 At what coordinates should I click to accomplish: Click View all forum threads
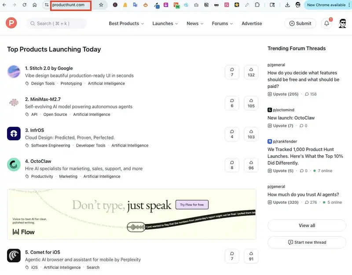pyautogui.click(x=307, y=225)
